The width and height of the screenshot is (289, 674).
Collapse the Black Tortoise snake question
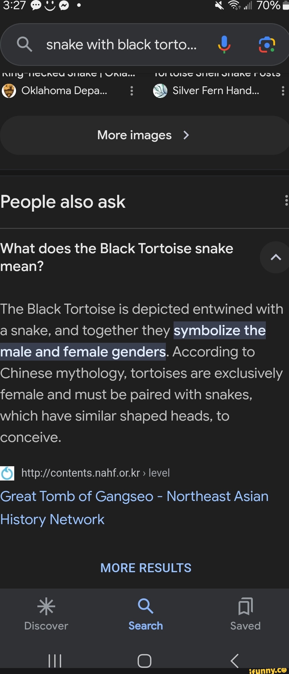[276, 257]
